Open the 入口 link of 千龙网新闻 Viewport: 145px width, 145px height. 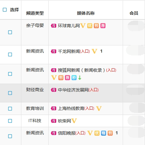pos(85,51)
